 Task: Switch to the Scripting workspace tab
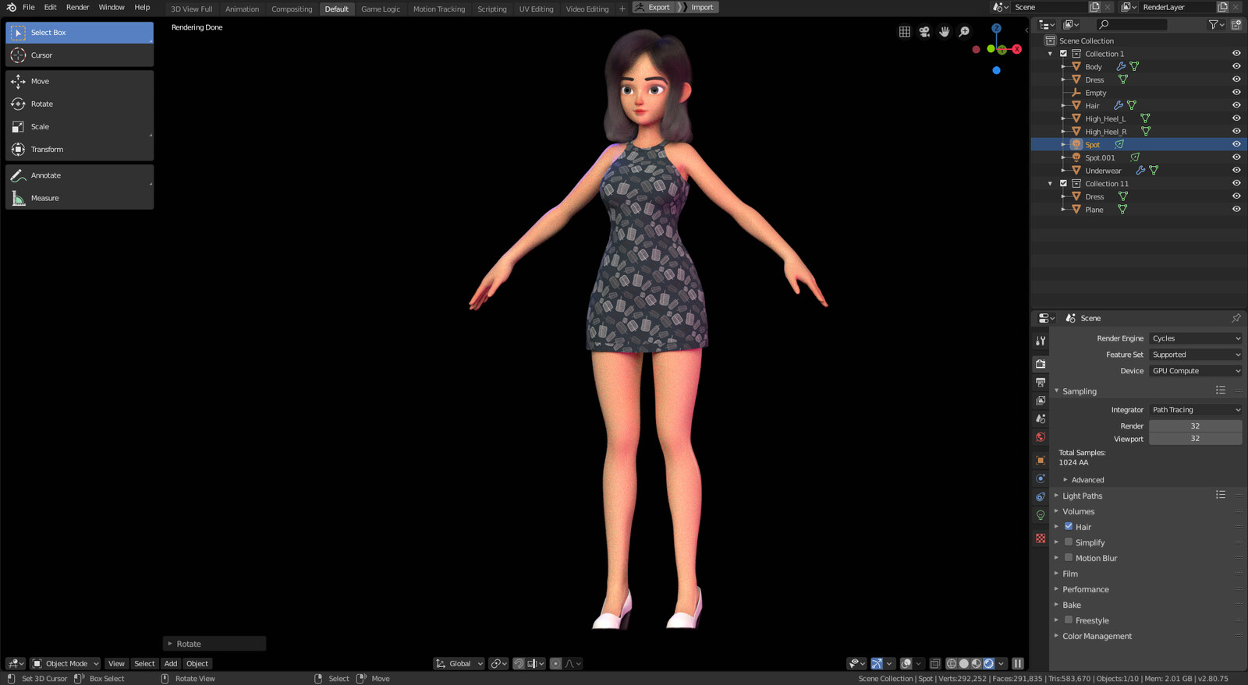click(x=491, y=9)
